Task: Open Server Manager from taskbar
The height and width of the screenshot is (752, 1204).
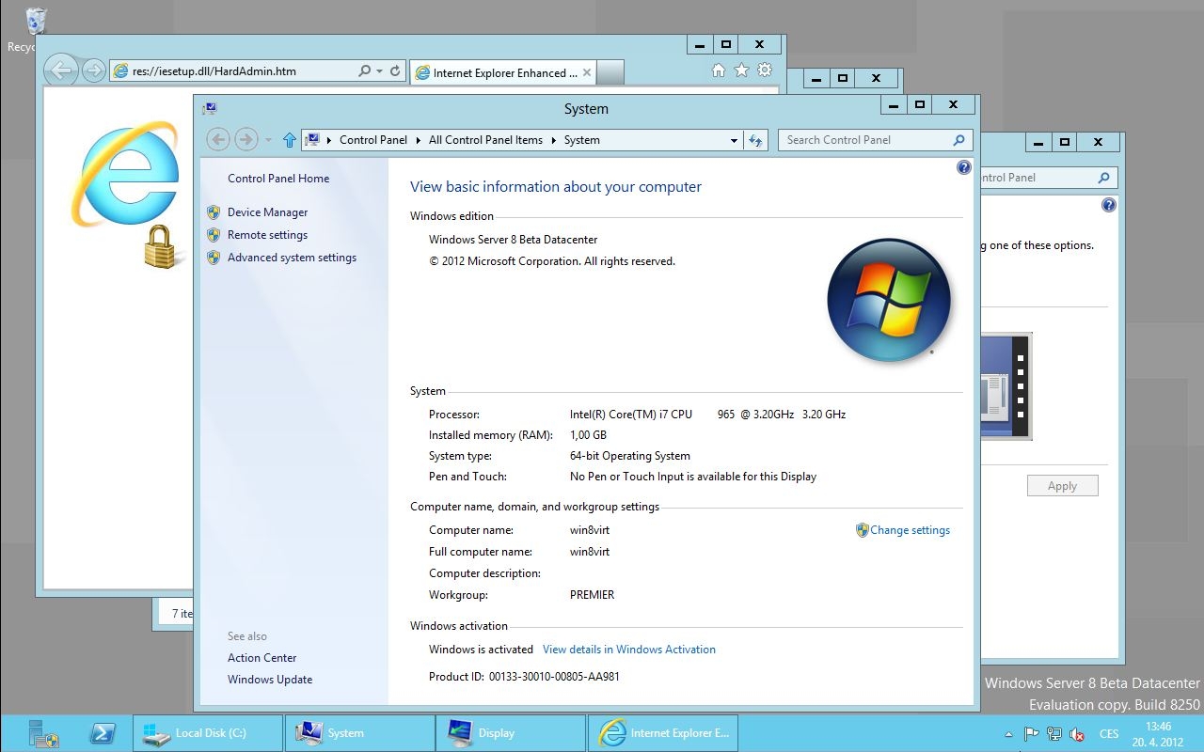Action: point(43,733)
